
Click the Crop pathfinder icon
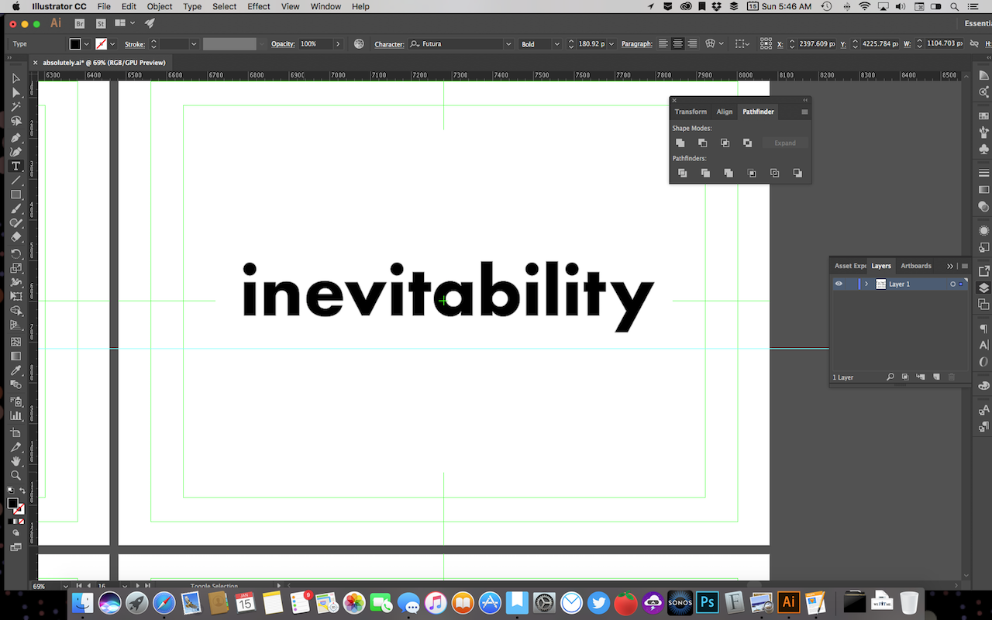pos(751,173)
